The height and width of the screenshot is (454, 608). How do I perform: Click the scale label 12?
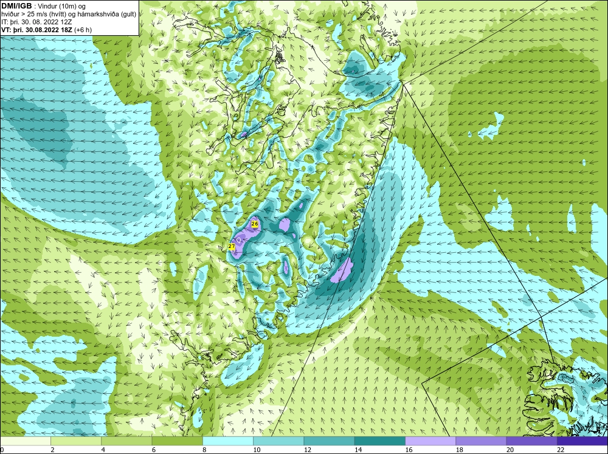click(308, 450)
